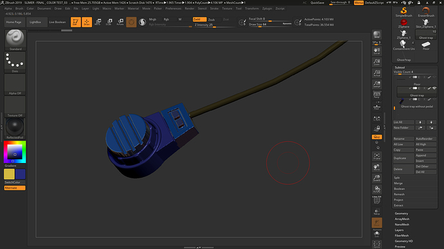
Task: Click the BPR render icon
Action: (x=376, y=35)
